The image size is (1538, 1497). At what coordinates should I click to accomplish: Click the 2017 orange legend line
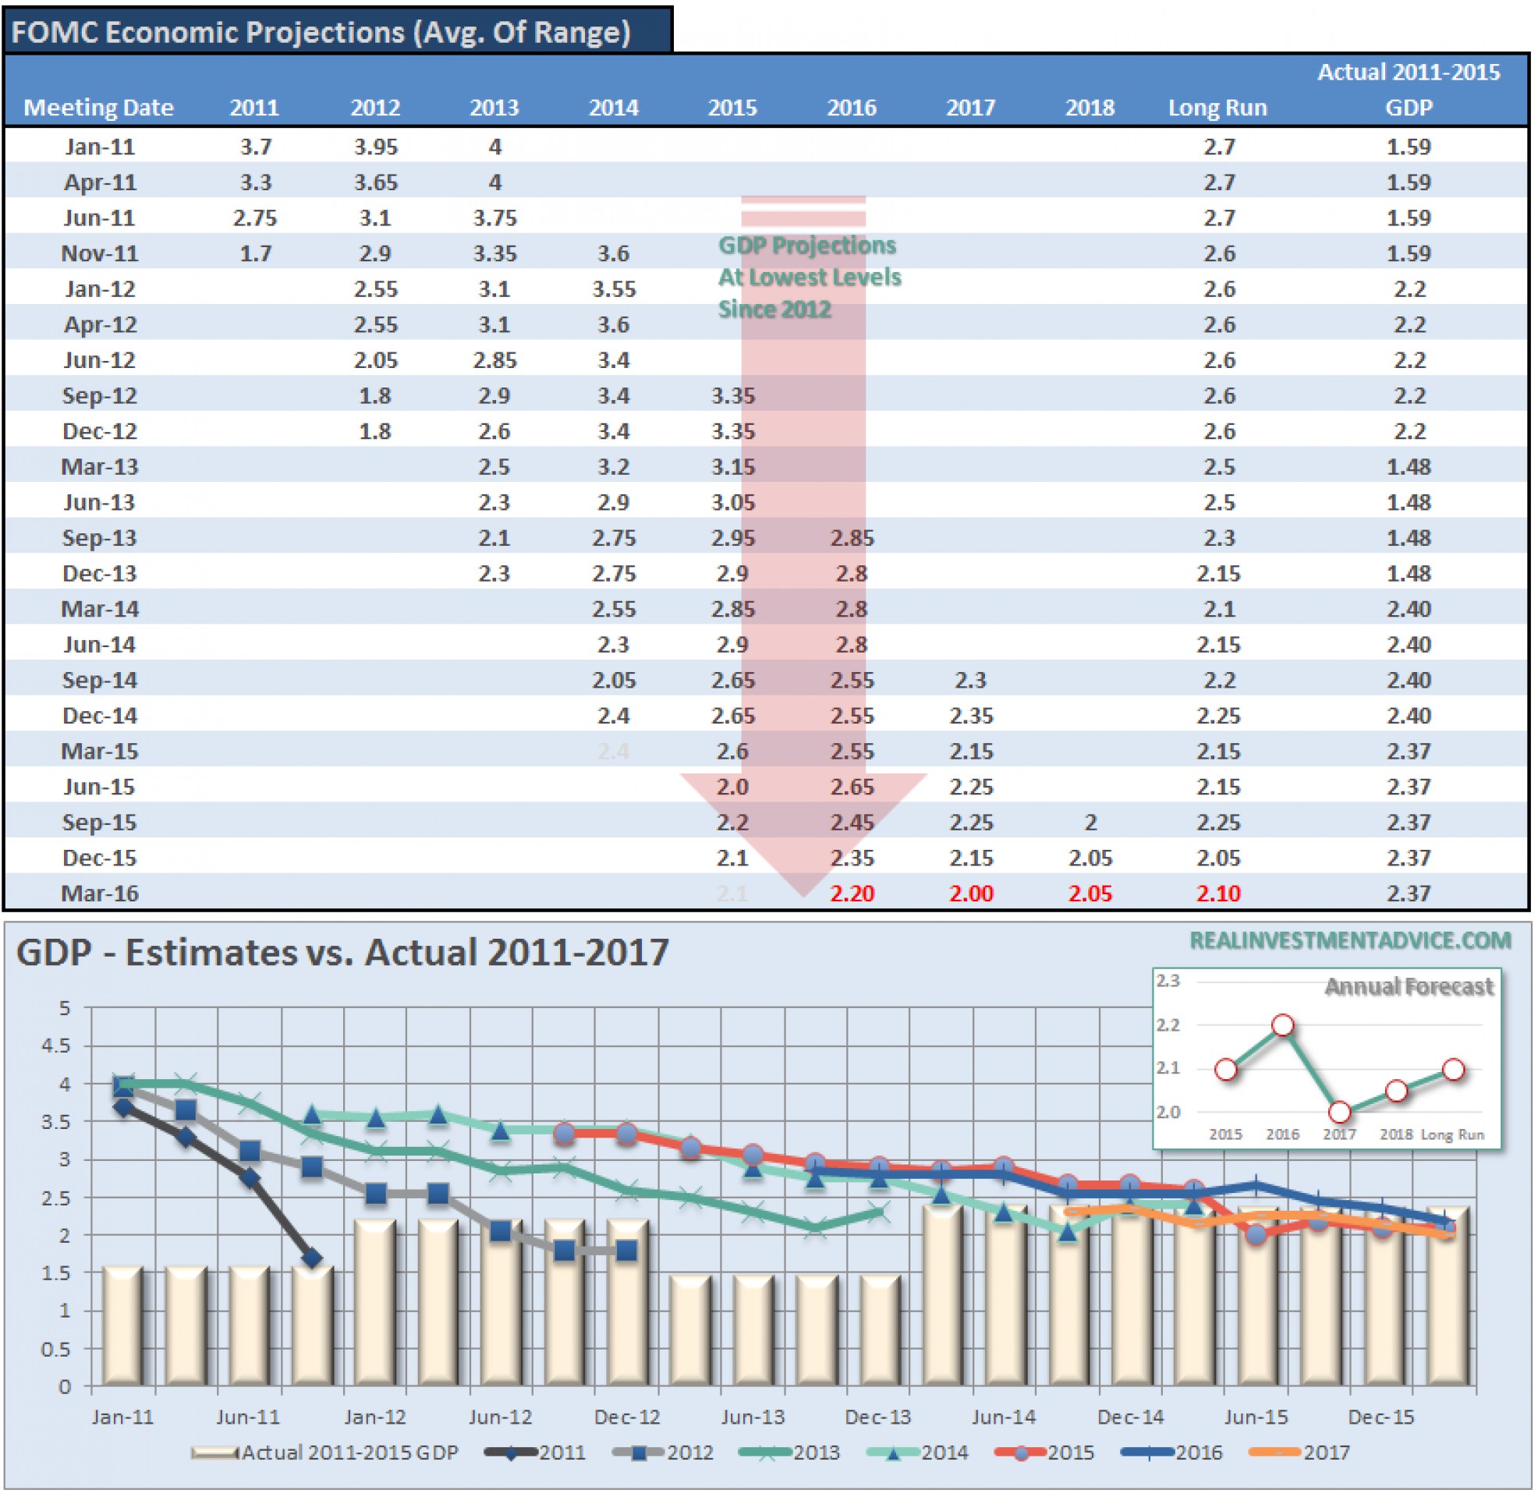[x=1274, y=1454]
